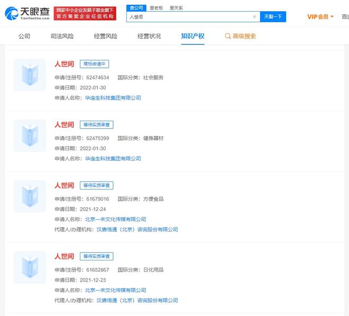Click the TianYanCha logo
Image resolution: width=349 pixels, height=316 pixels.
(x=27, y=13)
